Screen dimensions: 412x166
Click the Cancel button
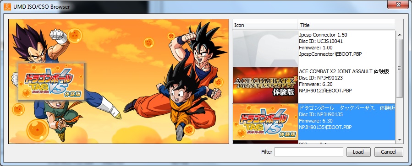[388, 152]
